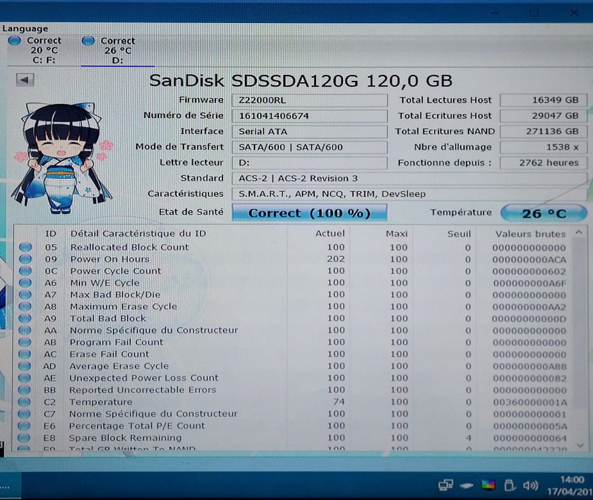Click the scrollbar down arrow in SMART list

(580, 444)
